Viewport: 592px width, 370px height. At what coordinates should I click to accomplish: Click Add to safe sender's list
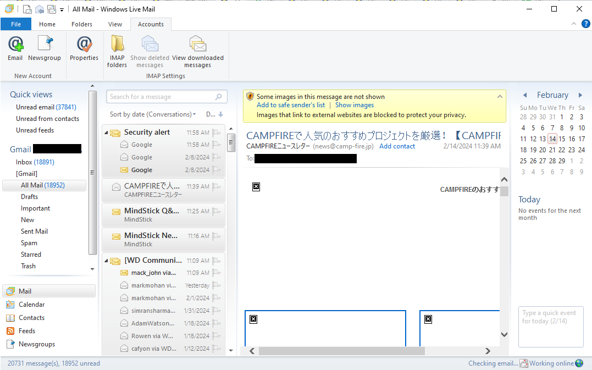coord(291,106)
